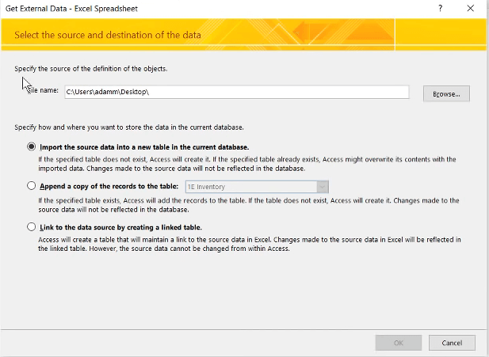Viewport: 489px width, 357px height.
Task: Click the 'Append a copy of the records' label
Action: coord(109,186)
